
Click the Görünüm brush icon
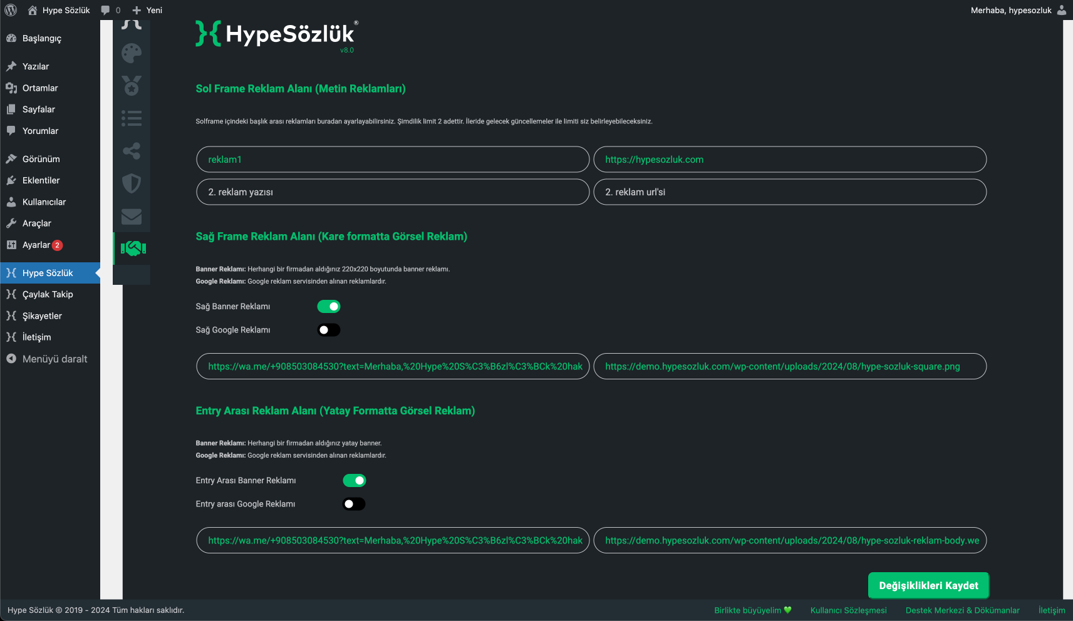coord(11,159)
